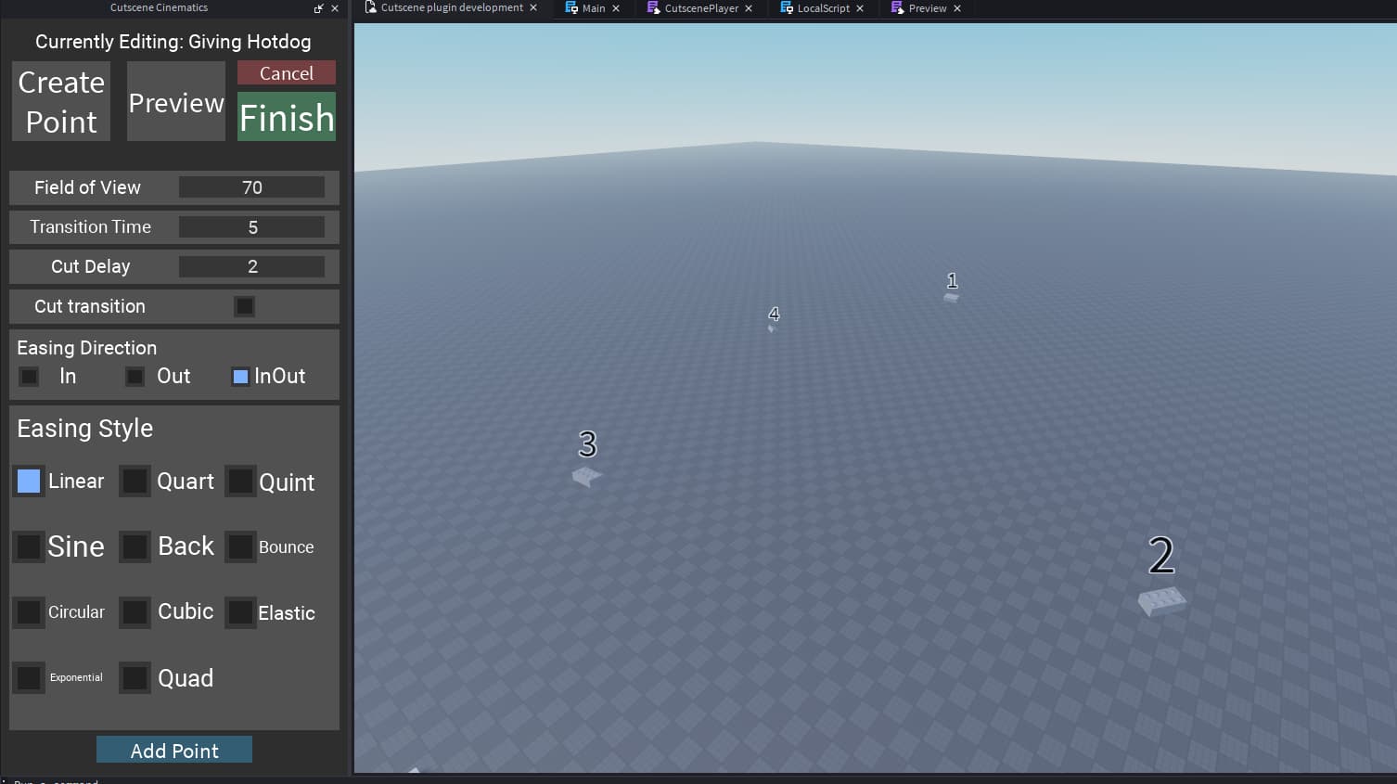Viewport: 1397px width, 784px height.
Task: Select the Quad easing style
Action: pos(135,677)
